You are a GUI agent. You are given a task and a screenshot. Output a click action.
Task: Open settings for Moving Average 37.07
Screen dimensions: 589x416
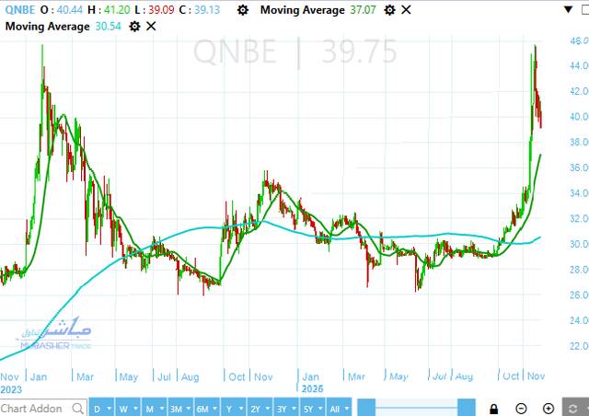click(x=390, y=10)
